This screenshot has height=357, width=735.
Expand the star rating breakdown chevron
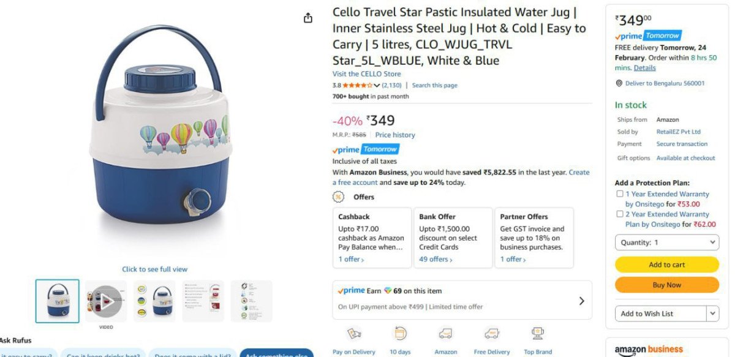[x=377, y=86]
